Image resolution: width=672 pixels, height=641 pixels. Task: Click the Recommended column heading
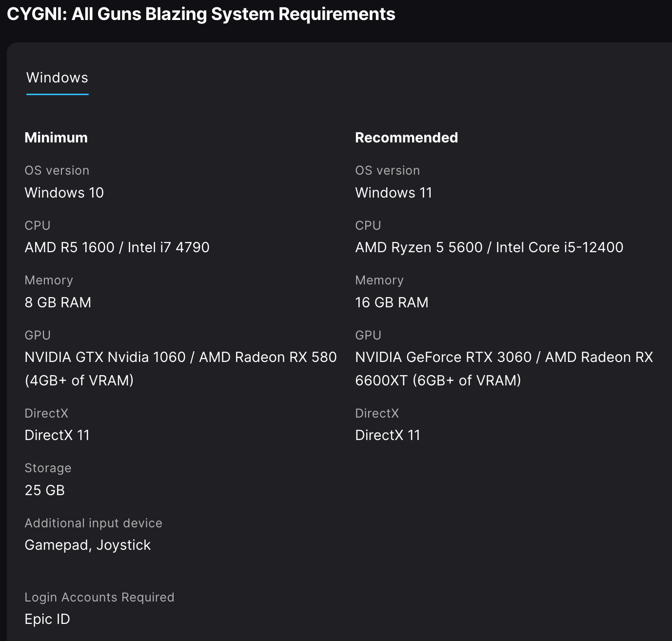pos(406,138)
